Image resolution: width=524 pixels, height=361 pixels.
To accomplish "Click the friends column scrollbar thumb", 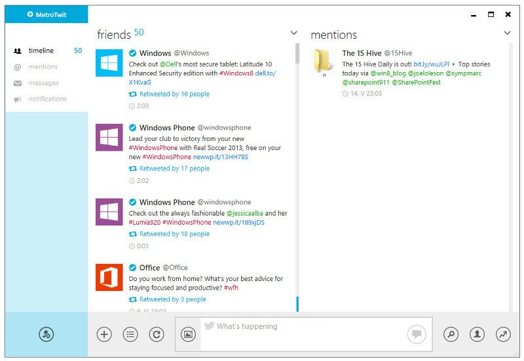I will (x=297, y=54).
